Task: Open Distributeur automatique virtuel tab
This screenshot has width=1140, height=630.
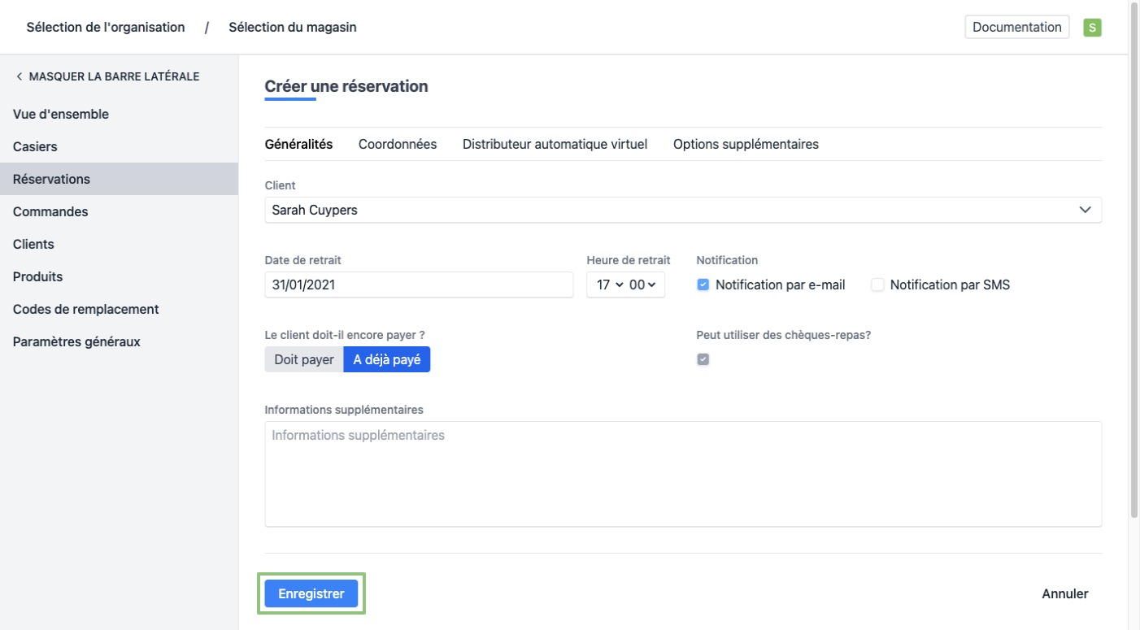Action: tap(555, 144)
